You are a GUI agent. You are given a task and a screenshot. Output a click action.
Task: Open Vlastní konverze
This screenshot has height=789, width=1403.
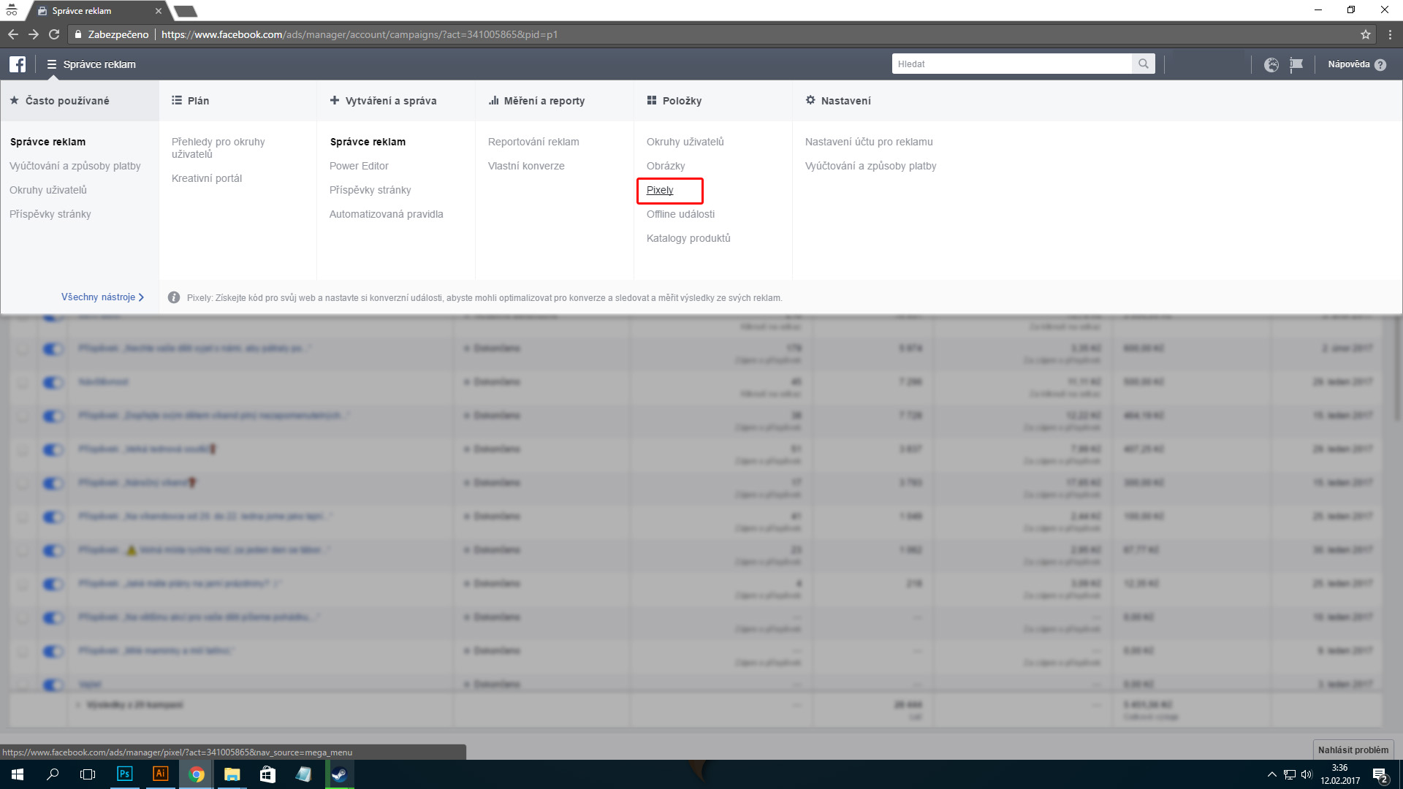pos(526,166)
